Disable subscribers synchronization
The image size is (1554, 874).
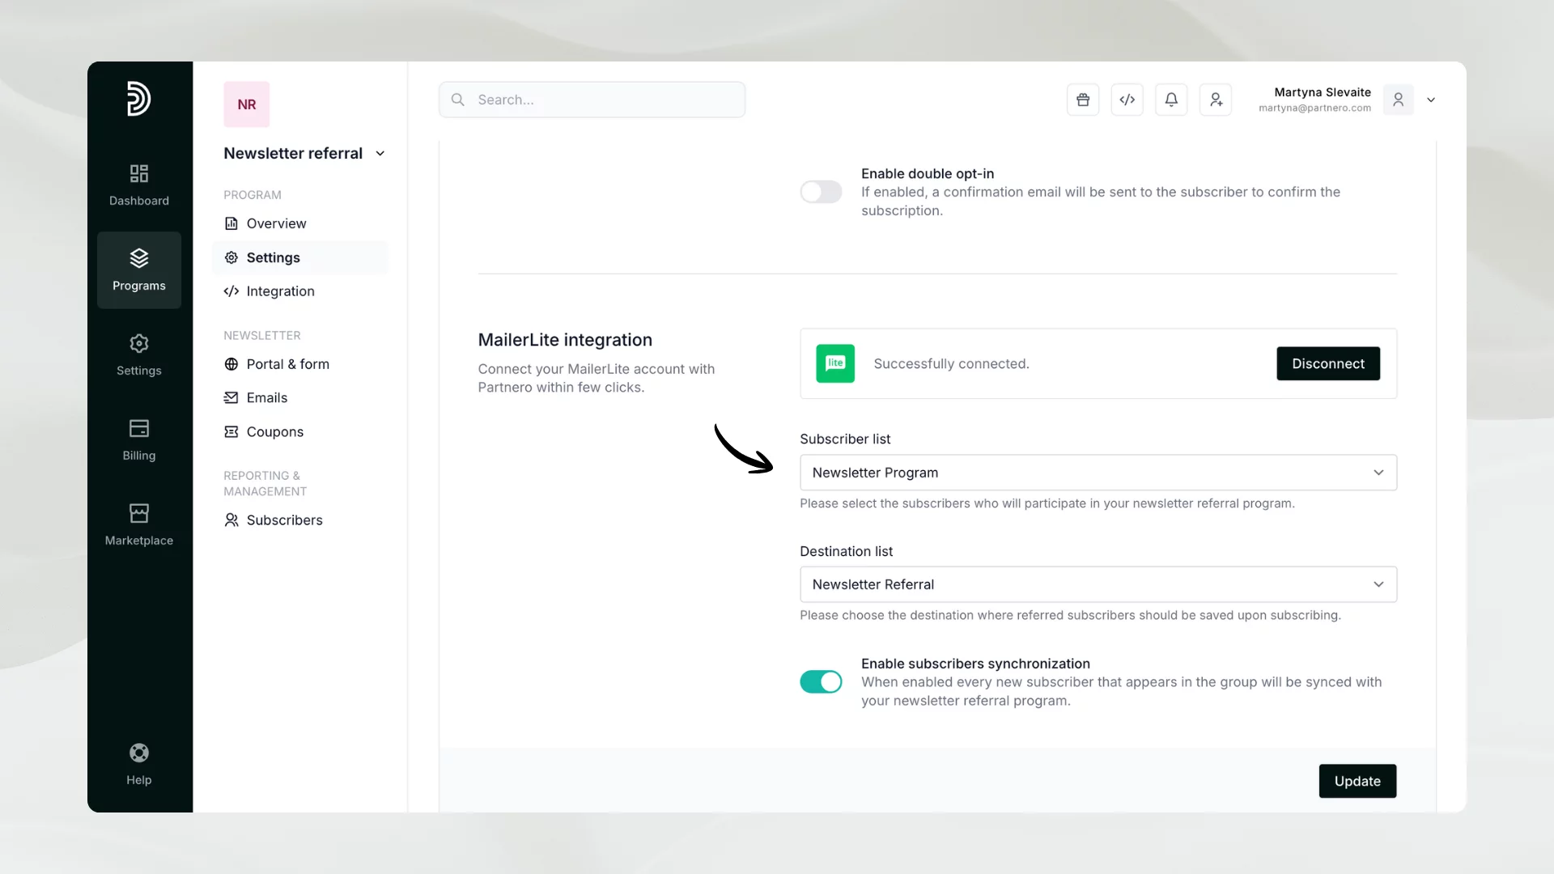(820, 682)
